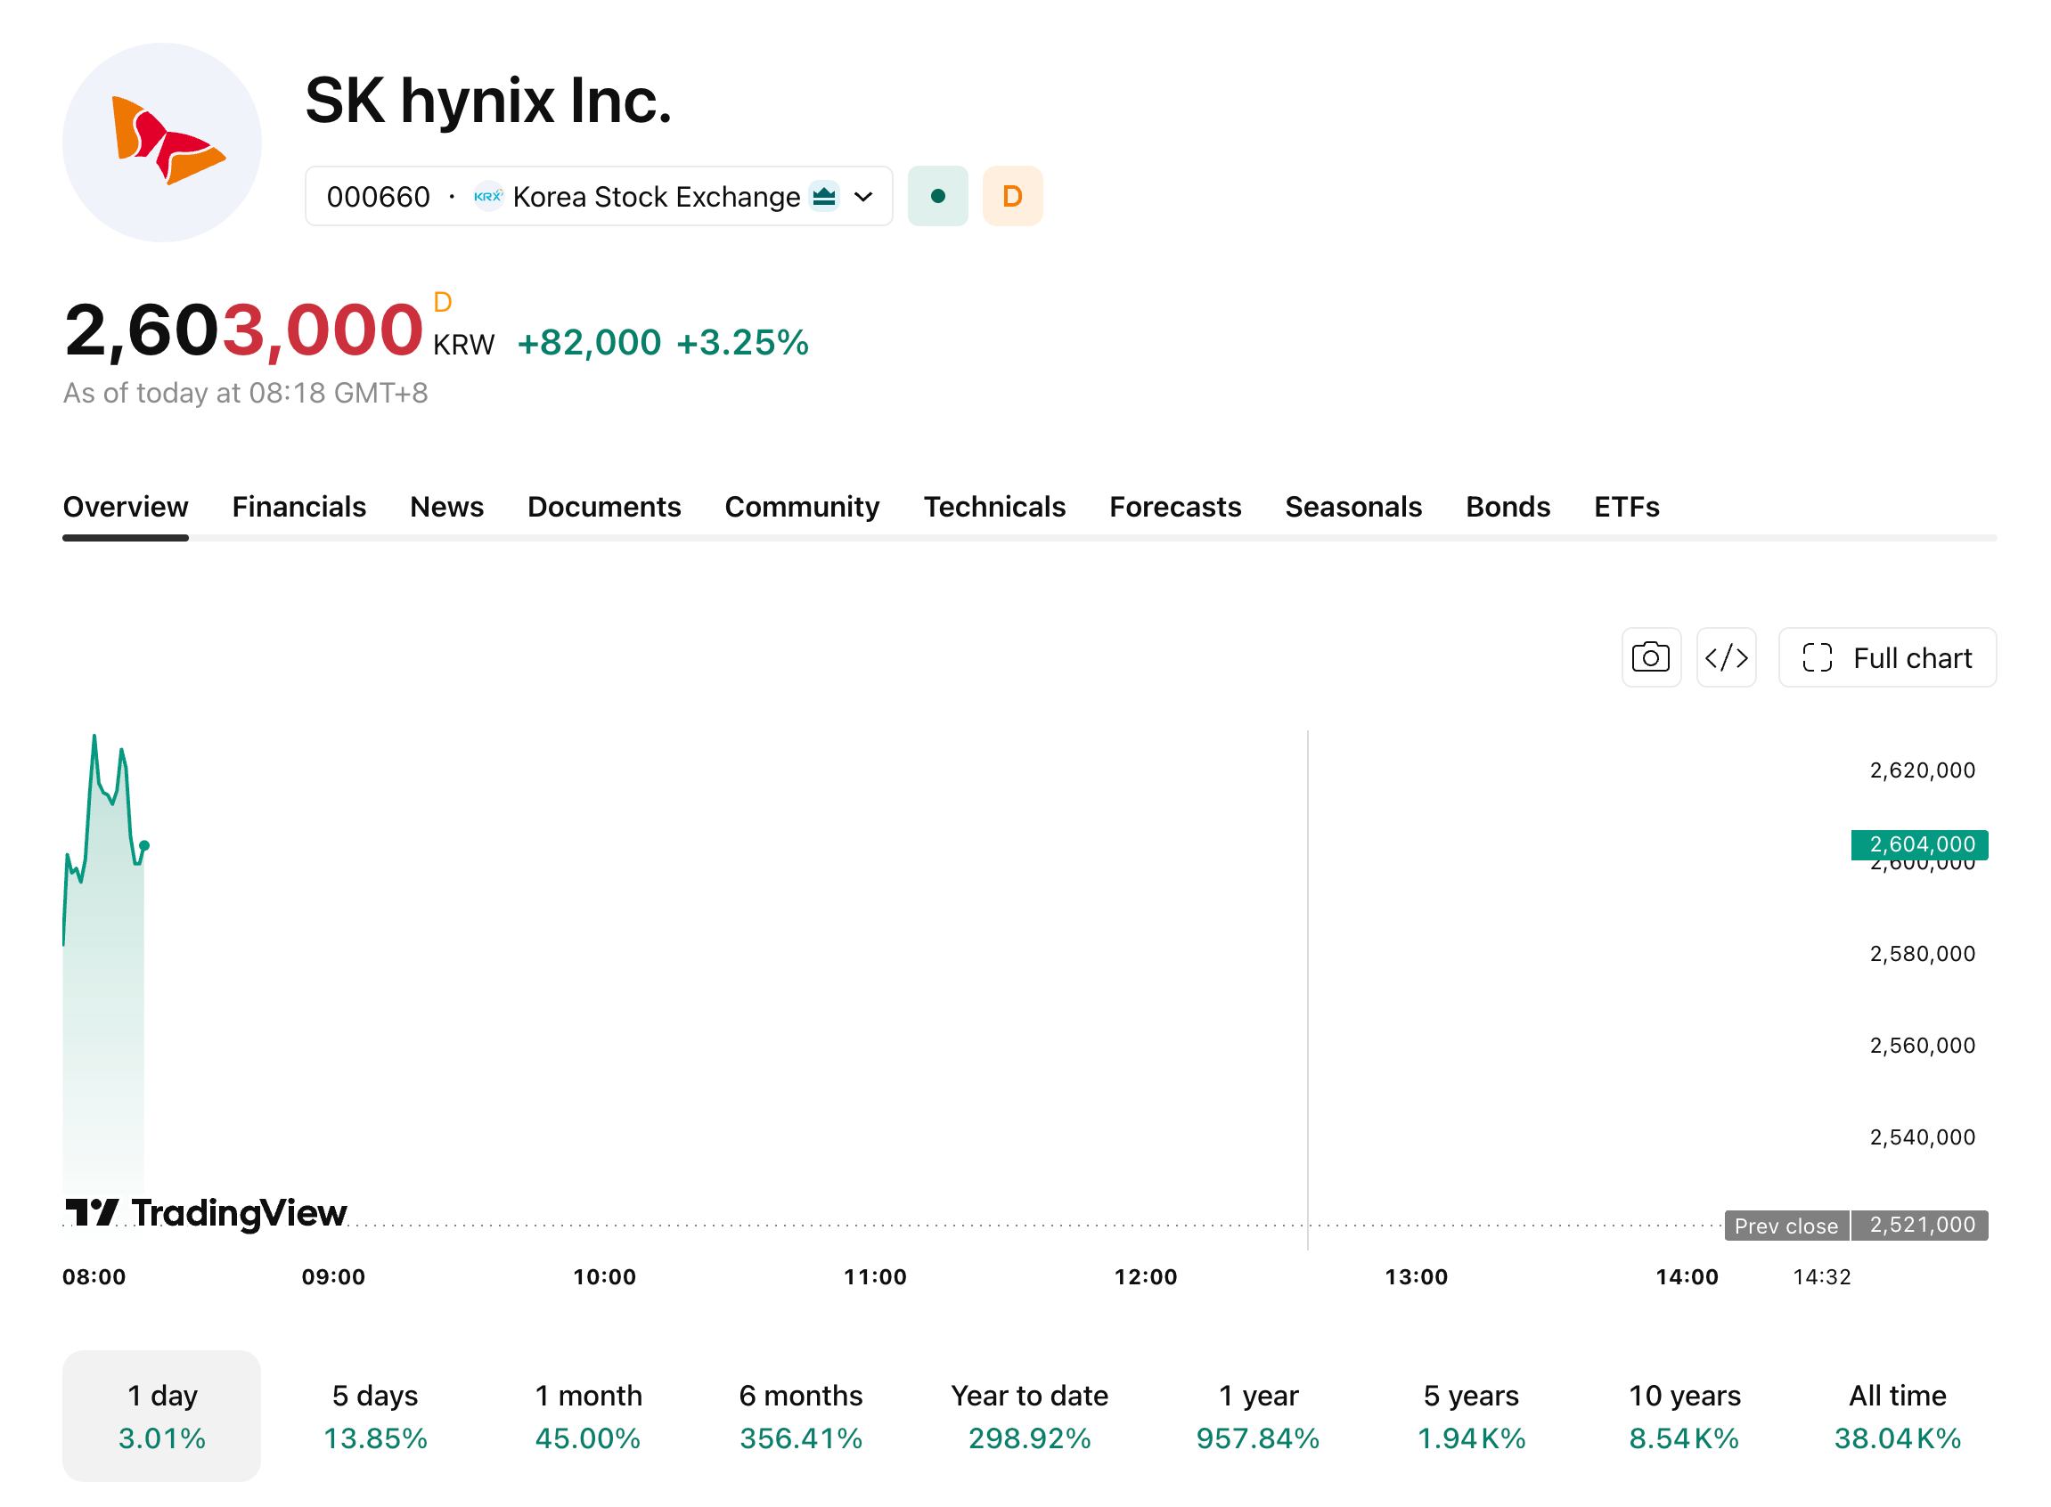2051x1507 pixels.
Task: Select the 1 day range
Action: (161, 1416)
